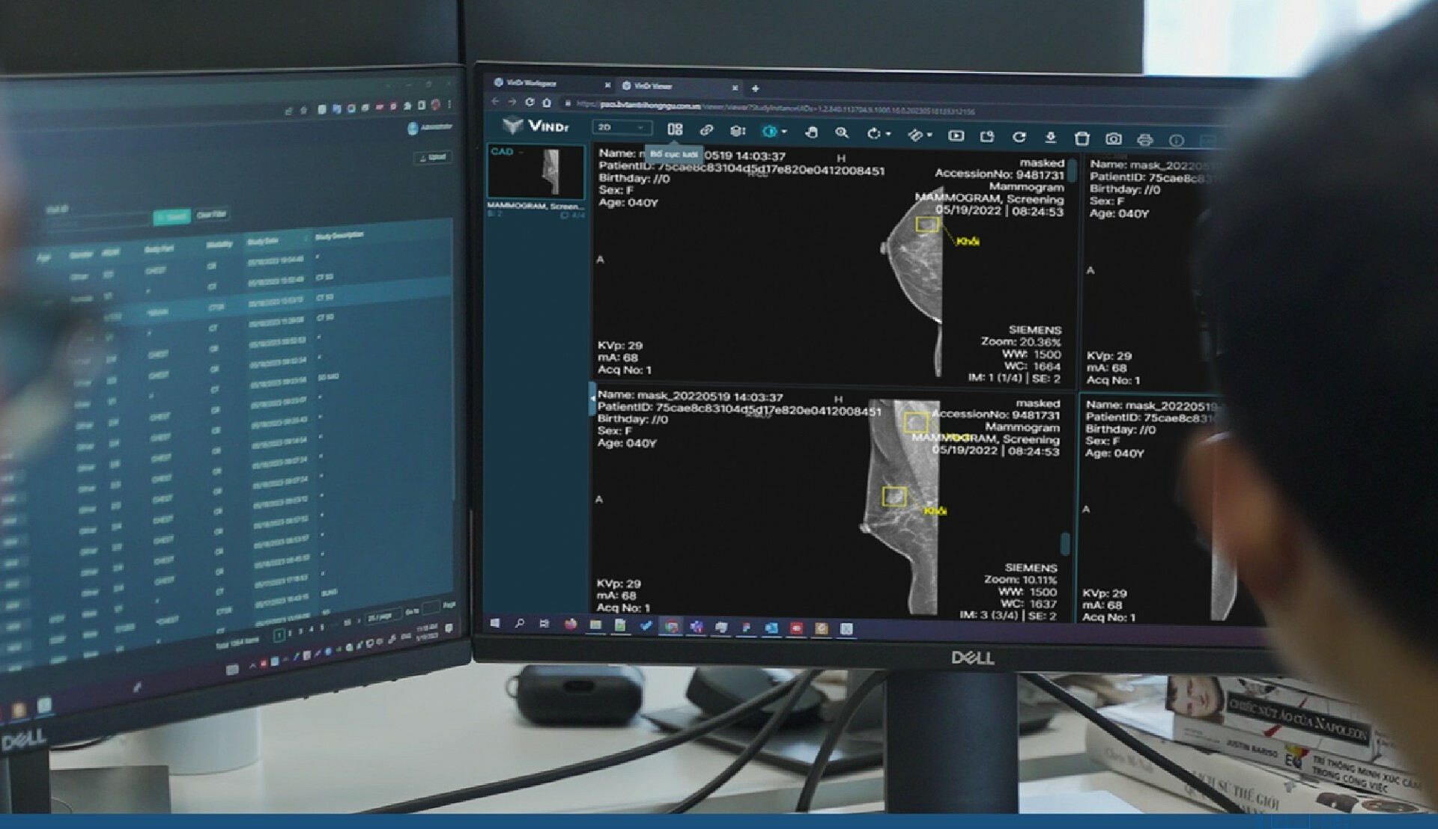Click the trash delete icon
The image size is (1438, 829).
(x=1081, y=138)
